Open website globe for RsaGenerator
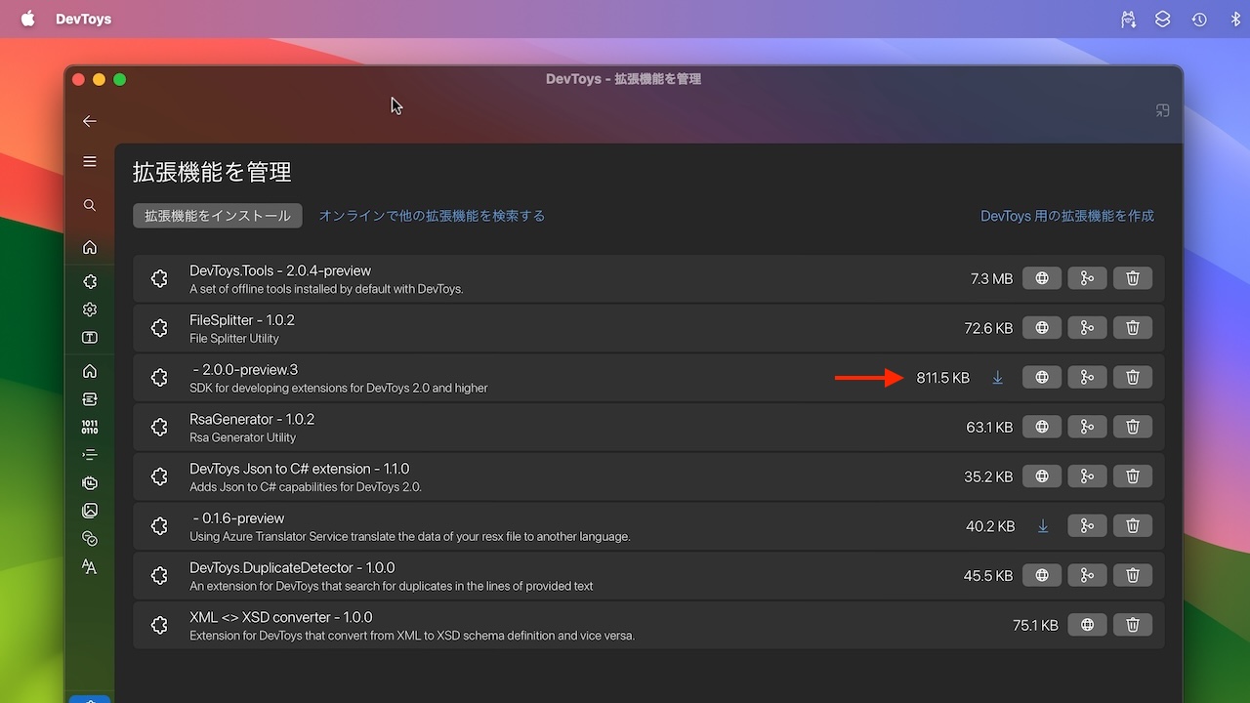 1042,427
